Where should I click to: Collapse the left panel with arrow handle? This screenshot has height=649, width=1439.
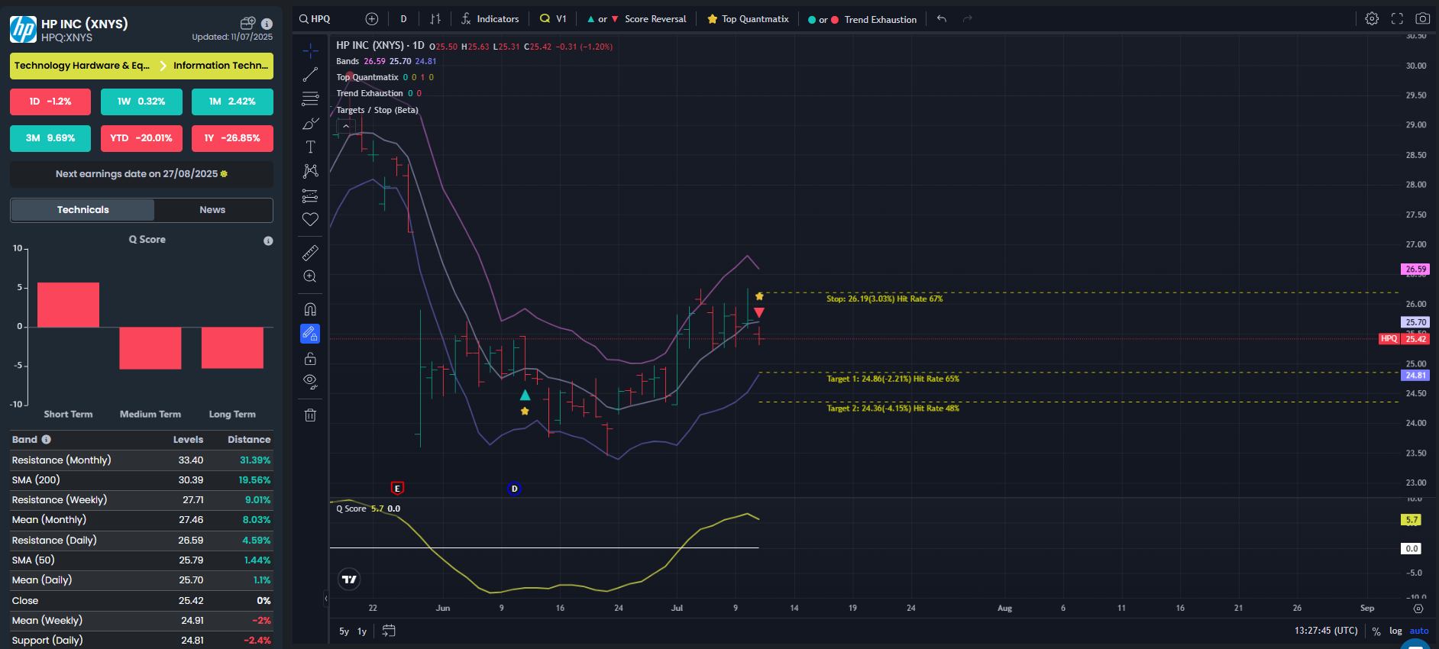[326, 599]
